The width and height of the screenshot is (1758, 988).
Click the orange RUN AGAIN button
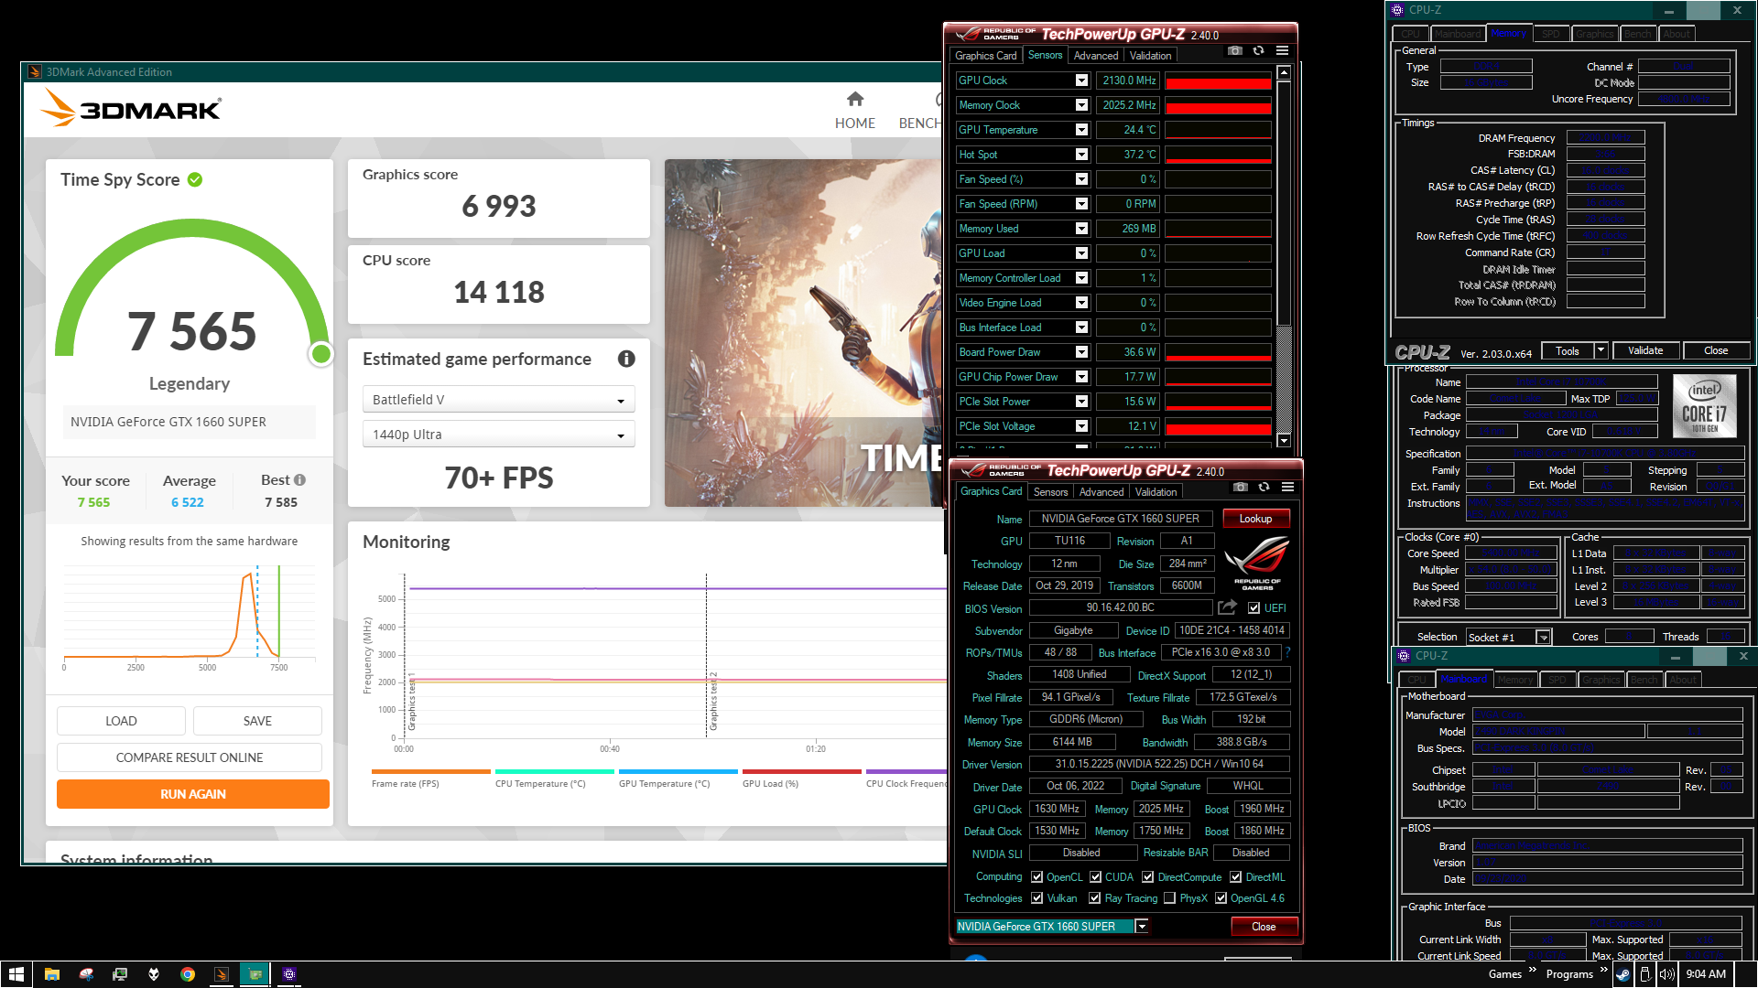pyautogui.click(x=193, y=794)
